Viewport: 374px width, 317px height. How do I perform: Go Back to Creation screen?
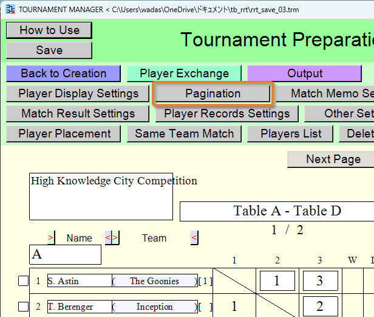[63, 74]
